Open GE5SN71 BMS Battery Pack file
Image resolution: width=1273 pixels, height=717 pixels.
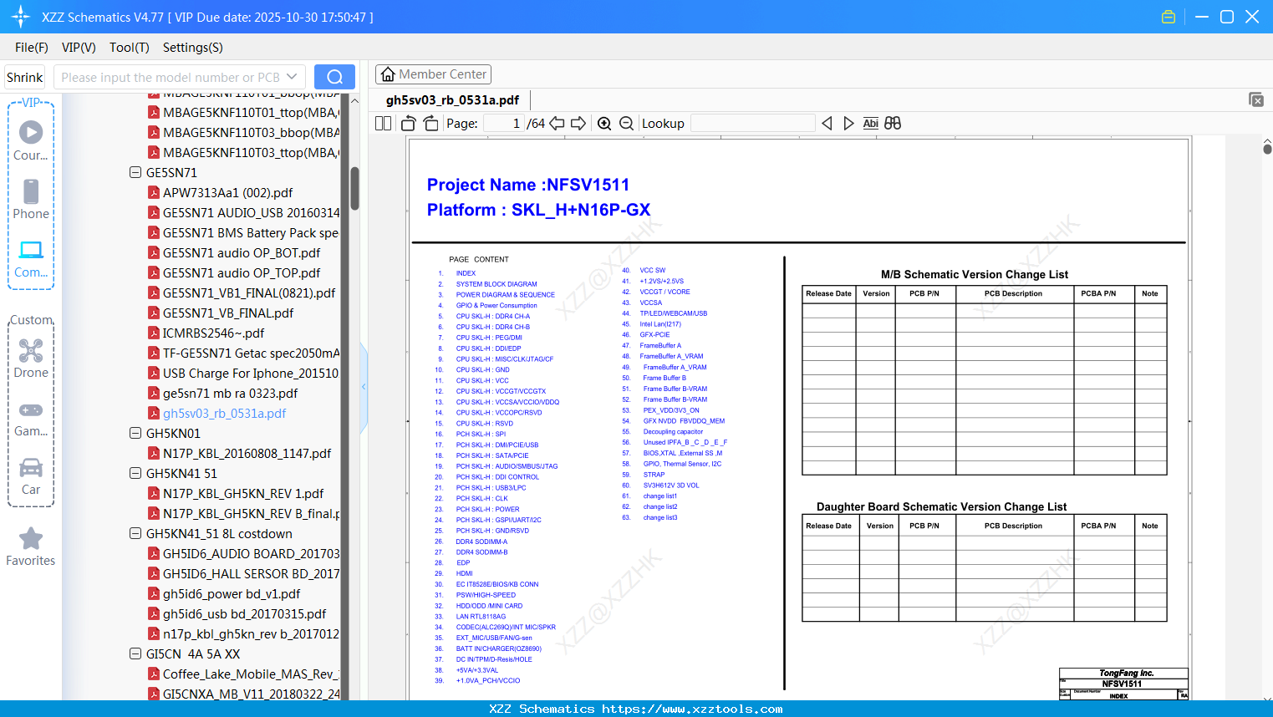251,233
